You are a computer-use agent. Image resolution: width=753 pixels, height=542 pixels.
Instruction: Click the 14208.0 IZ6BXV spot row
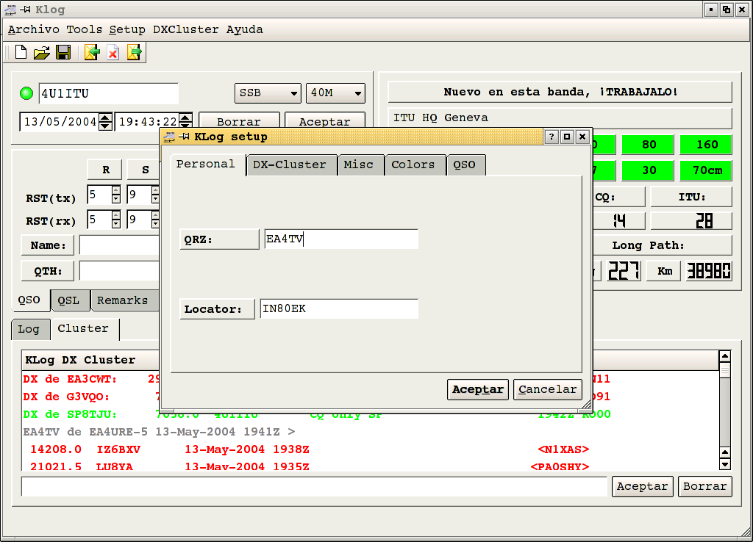370,450
